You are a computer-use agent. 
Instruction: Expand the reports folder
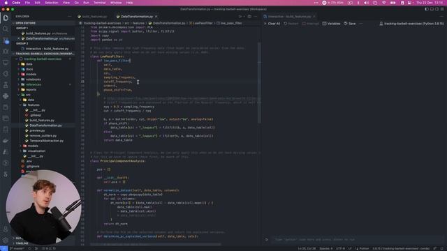tap(31, 90)
